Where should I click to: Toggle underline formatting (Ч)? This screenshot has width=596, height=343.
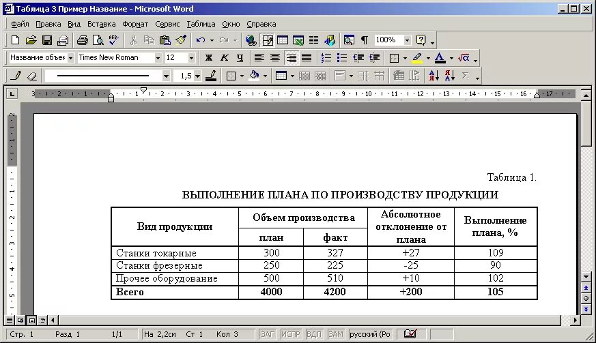pos(240,58)
